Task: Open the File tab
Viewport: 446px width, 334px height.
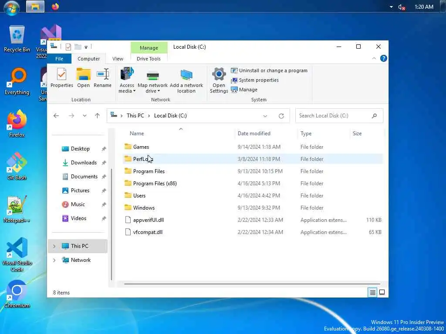Action: (x=59, y=59)
